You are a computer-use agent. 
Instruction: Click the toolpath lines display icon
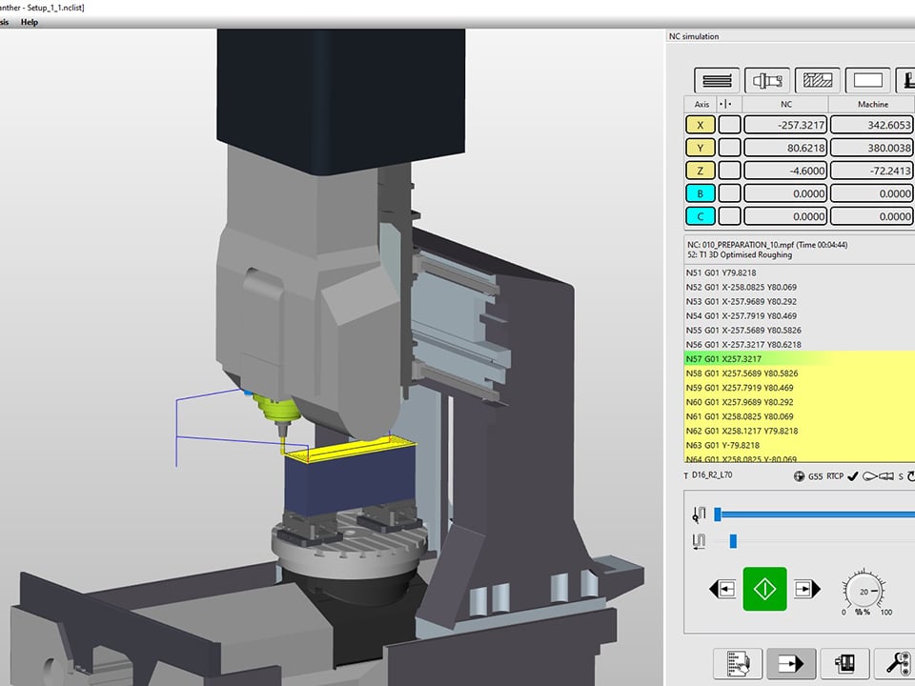point(717,81)
